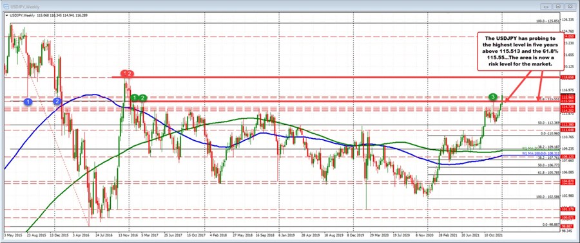Screen dimensions: 580x243
Task: Click the blue circle marker numbered 1
Action: (29, 101)
